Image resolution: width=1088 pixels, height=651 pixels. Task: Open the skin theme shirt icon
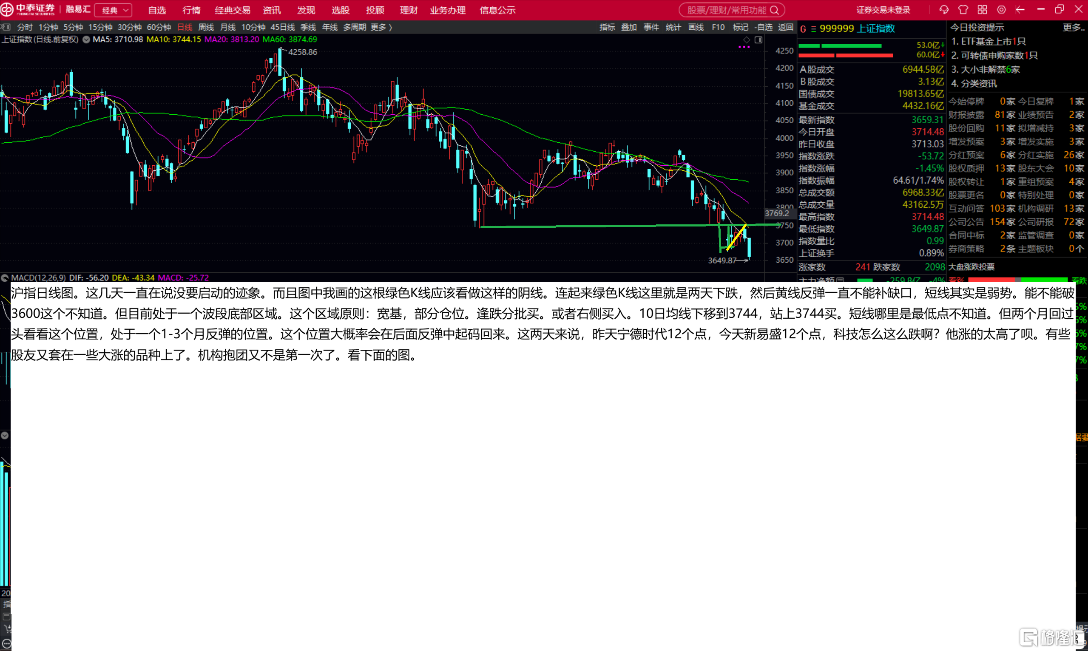(963, 10)
